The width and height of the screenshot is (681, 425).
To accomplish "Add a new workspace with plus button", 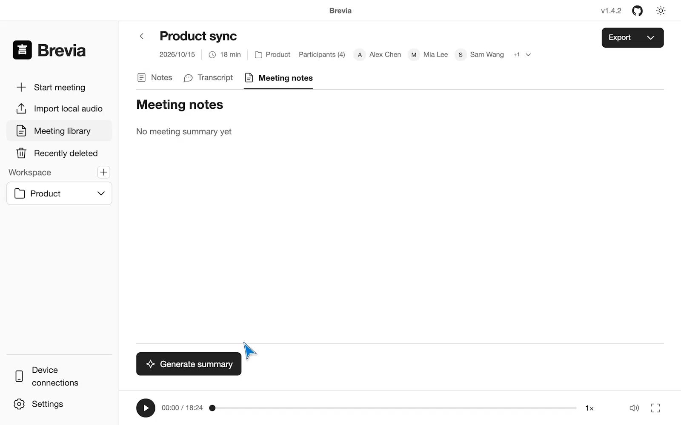I will [x=103, y=172].
